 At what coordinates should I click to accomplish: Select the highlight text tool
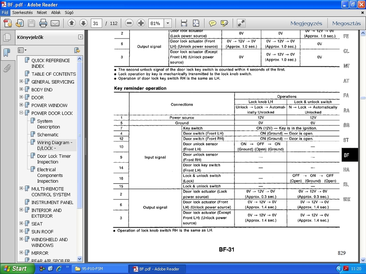coord(224,23)
